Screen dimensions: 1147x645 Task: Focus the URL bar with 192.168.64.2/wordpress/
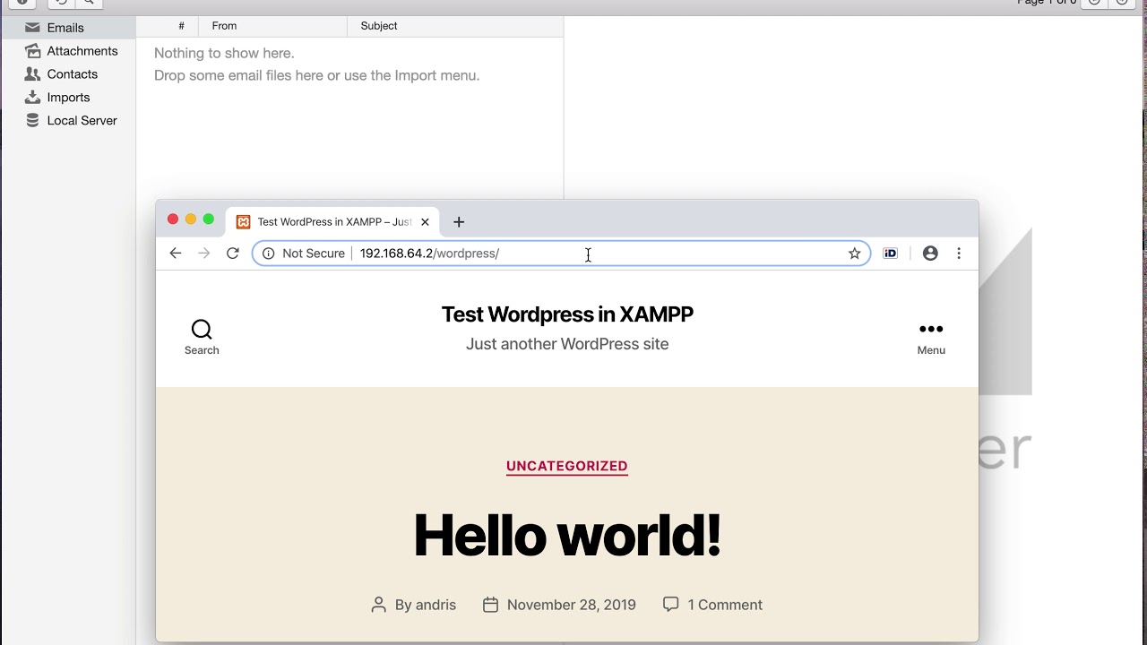[561, 254]
